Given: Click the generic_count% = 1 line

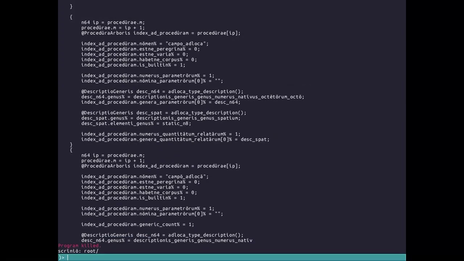Looking at the screenshot, I should pos(138,224).
